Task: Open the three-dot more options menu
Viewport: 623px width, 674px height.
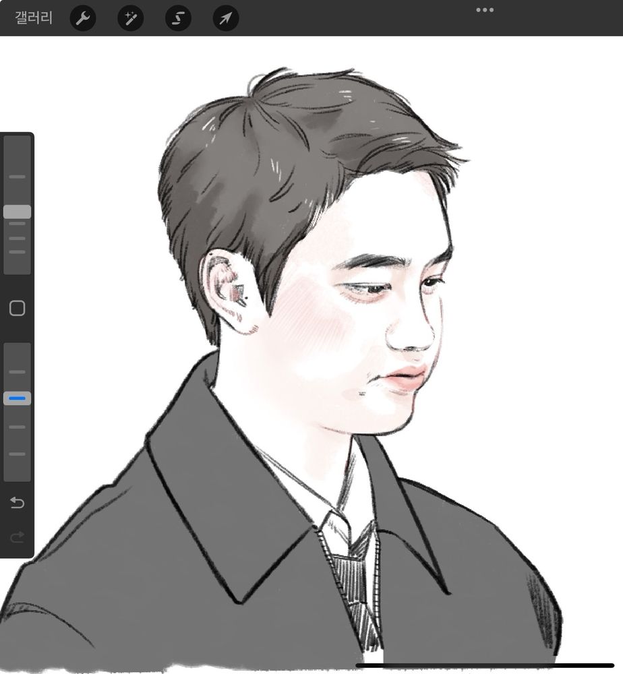Action: tap(485, 10)
